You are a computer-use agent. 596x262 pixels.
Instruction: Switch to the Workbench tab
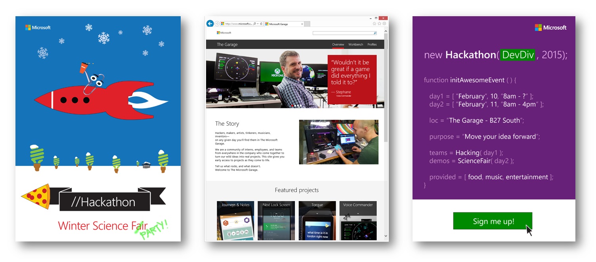click(355, 45)
